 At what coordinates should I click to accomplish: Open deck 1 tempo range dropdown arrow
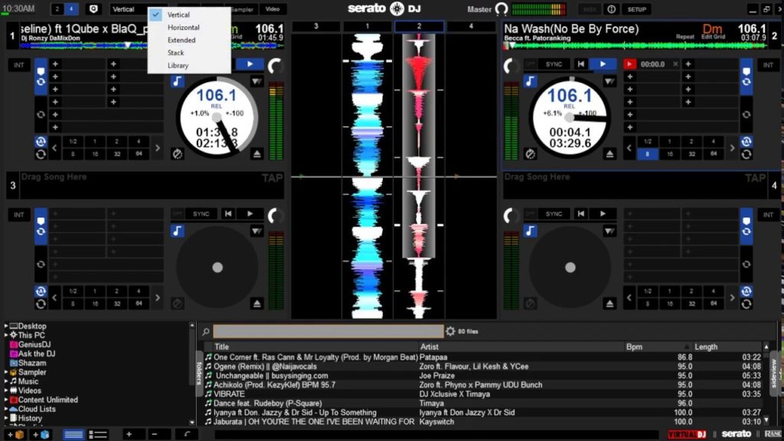[256, 81]
